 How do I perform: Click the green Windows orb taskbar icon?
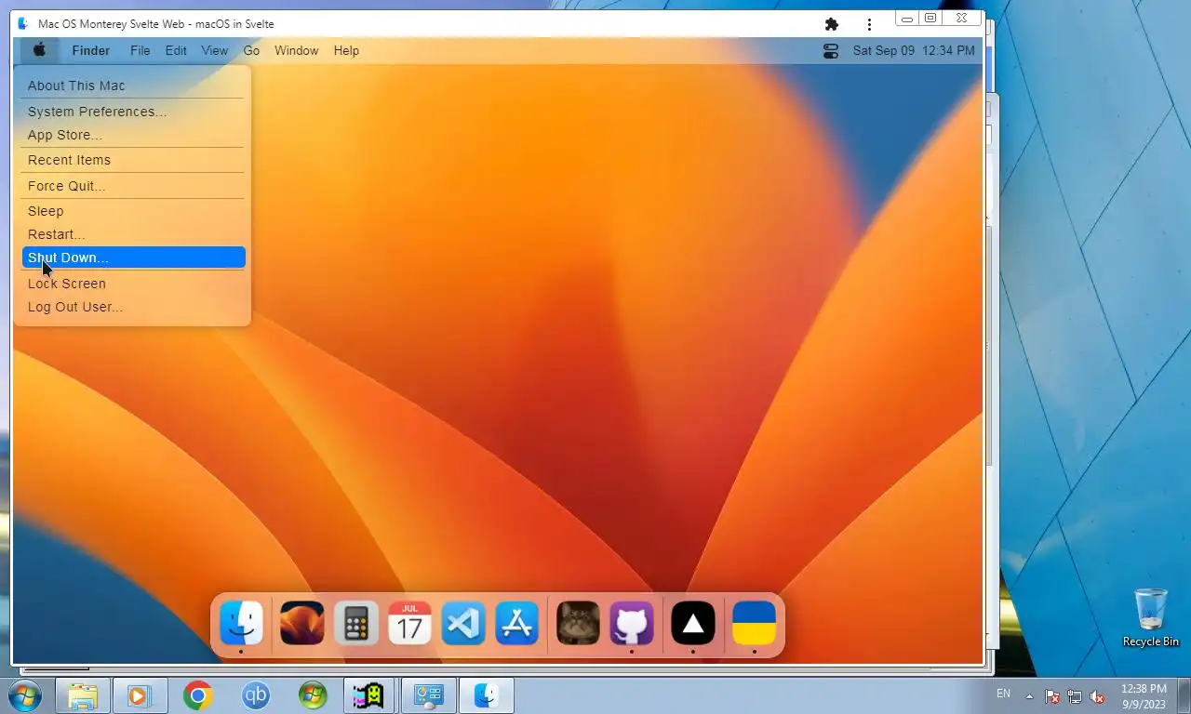click(313, 695)
